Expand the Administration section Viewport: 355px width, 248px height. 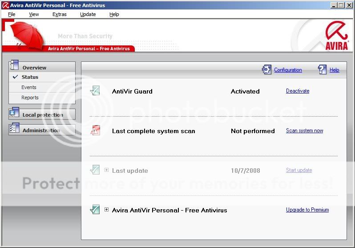[x=42, y=130]
